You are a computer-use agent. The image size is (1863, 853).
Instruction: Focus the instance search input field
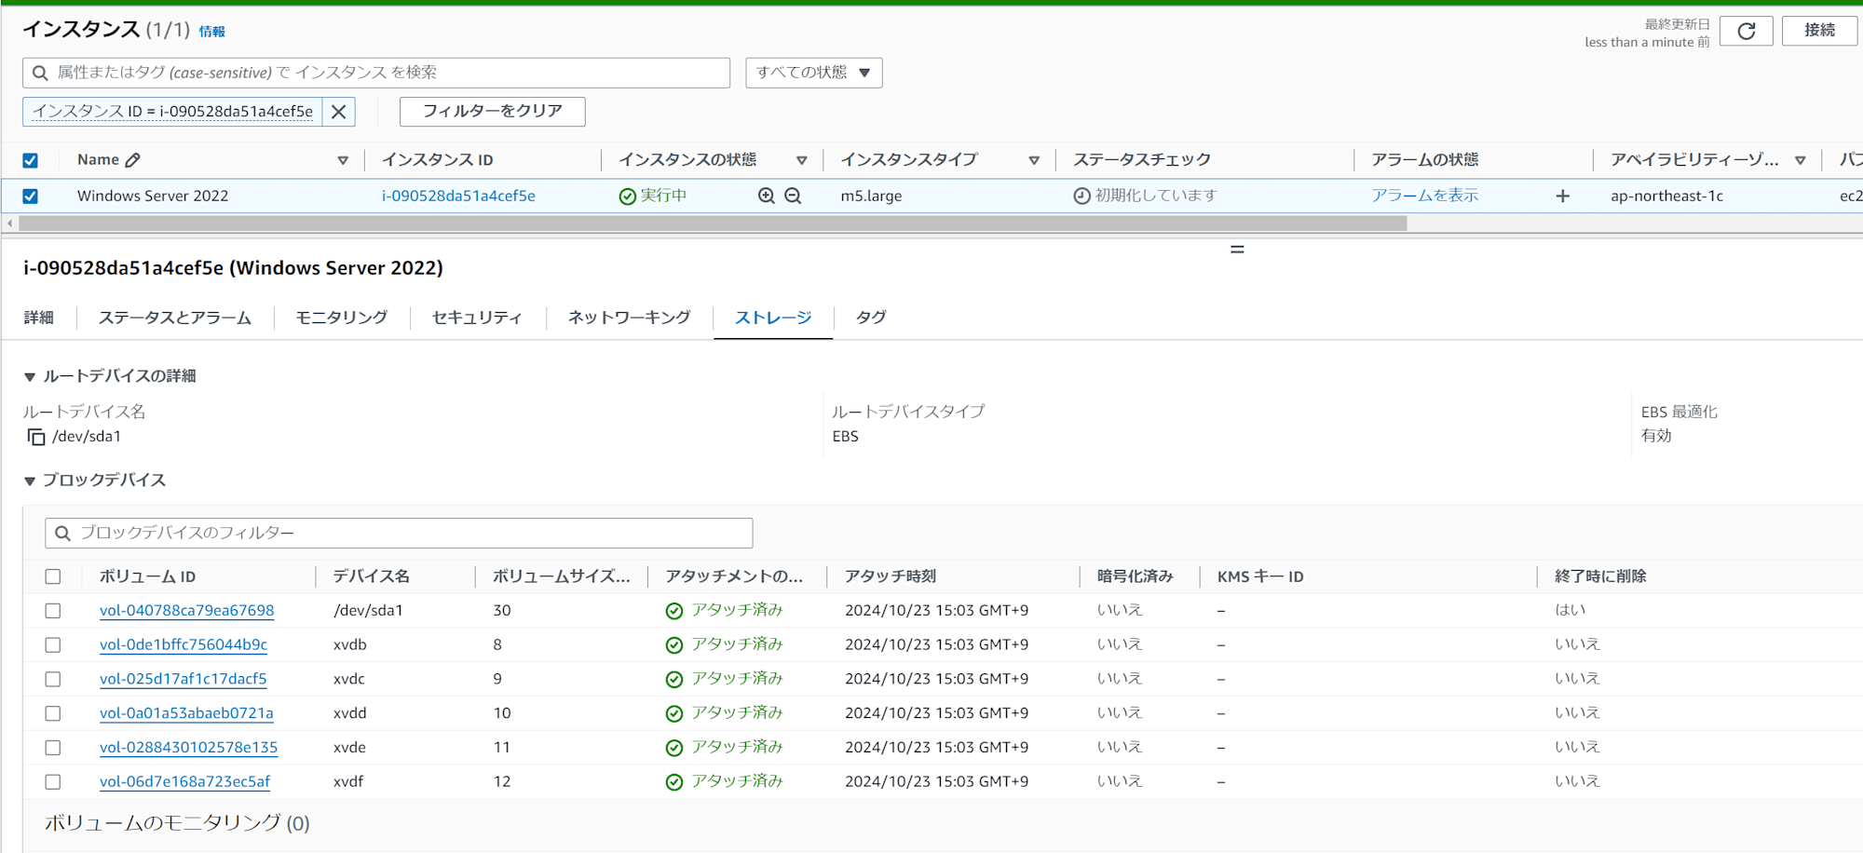coord(376,73)
